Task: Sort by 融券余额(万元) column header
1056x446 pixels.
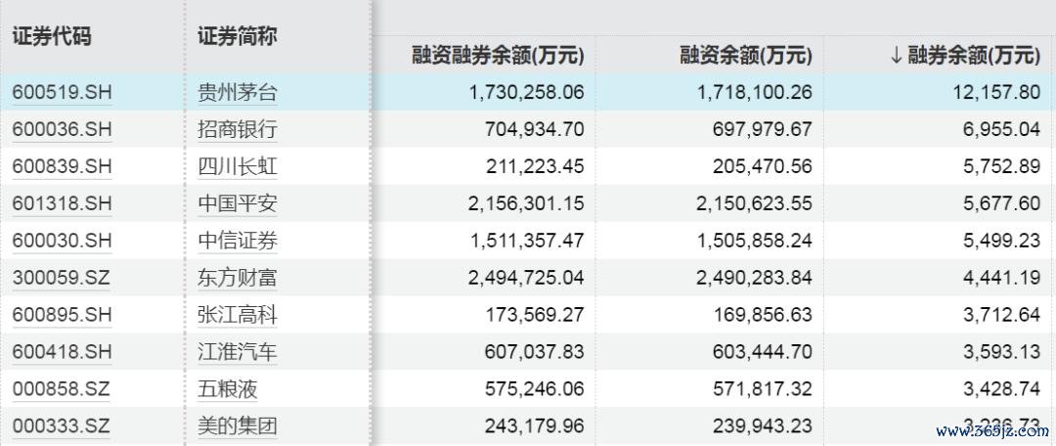Action: 965,56
